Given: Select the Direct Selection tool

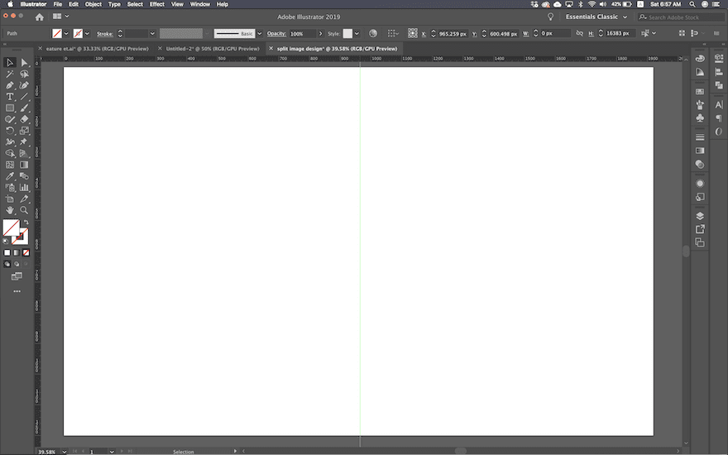Looking at the screenshot, I should pyautogui.click(x=24, y=62).
